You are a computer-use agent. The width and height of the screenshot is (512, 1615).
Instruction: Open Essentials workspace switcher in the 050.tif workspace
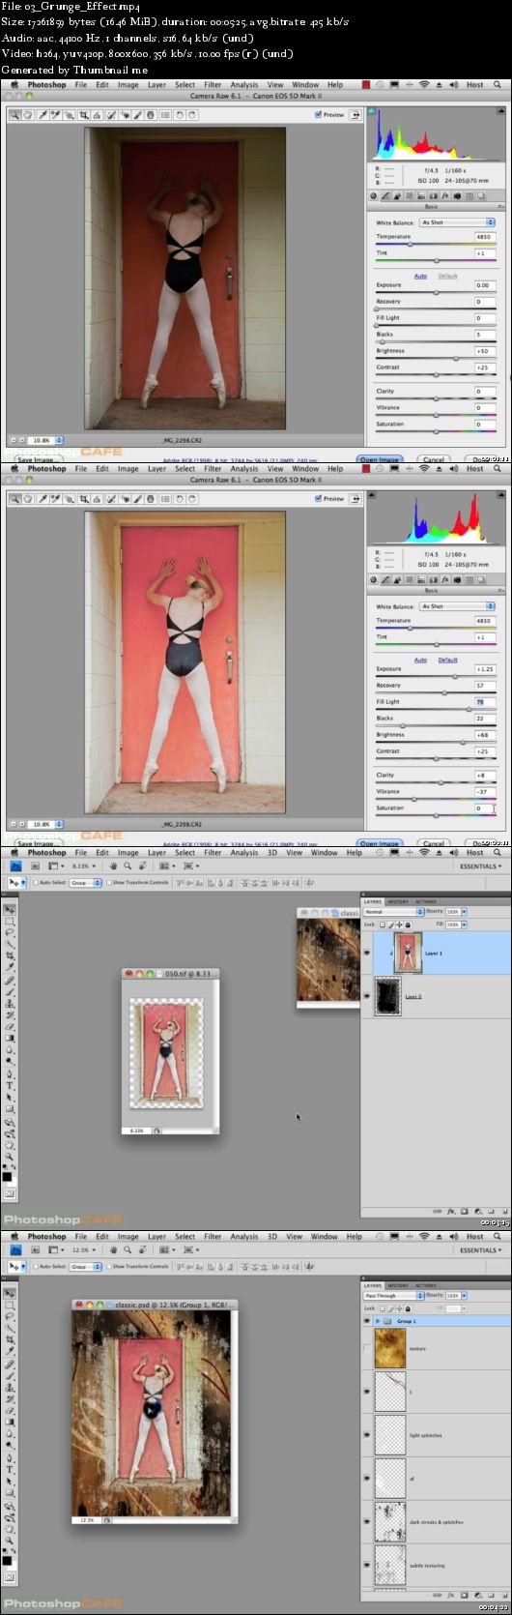point(480,866)
